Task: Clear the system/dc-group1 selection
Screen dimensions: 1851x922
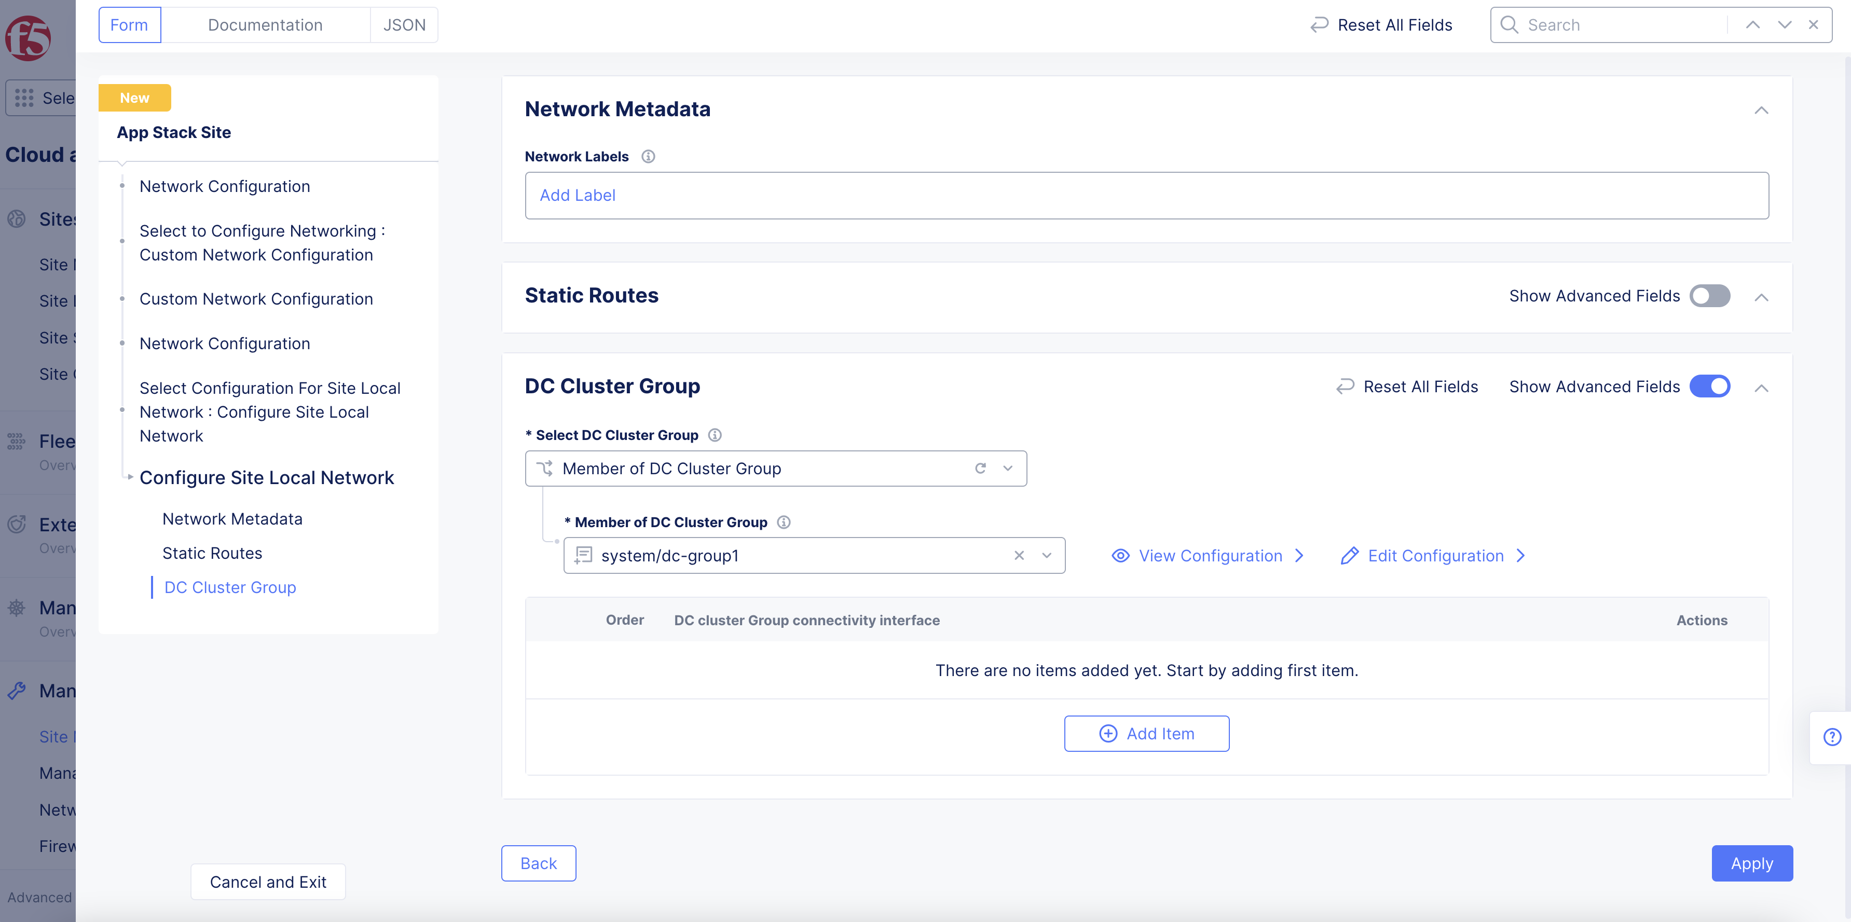Action: click(x=1018, y=556)
